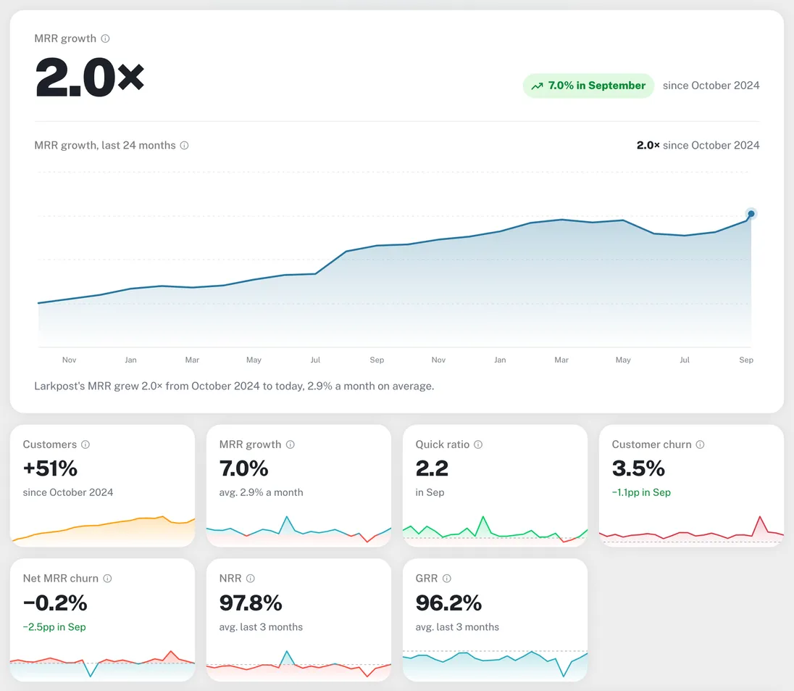Viewport: 794px width, 691px height.
Task: Click the '7.0% in September' badge
Action: coord(588,86)
